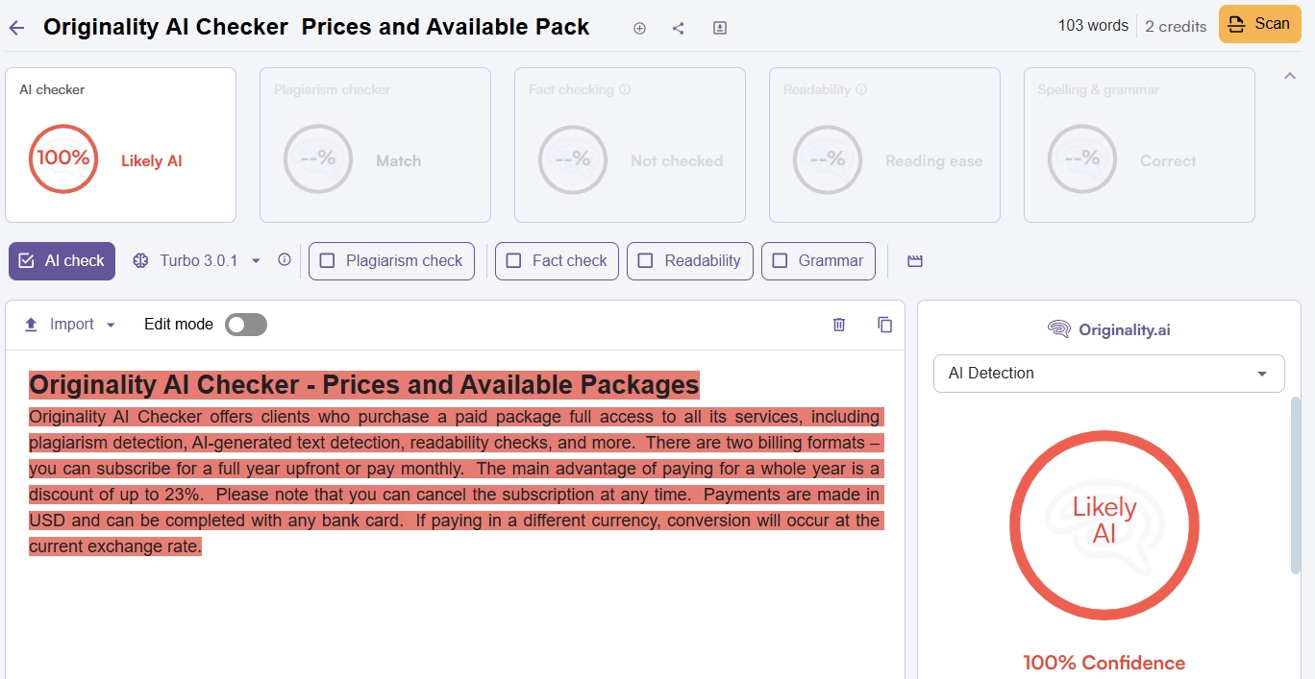1315x679 pixels.
Task: Open the AI Detection dropdown
Action: tap(1108, 374)
